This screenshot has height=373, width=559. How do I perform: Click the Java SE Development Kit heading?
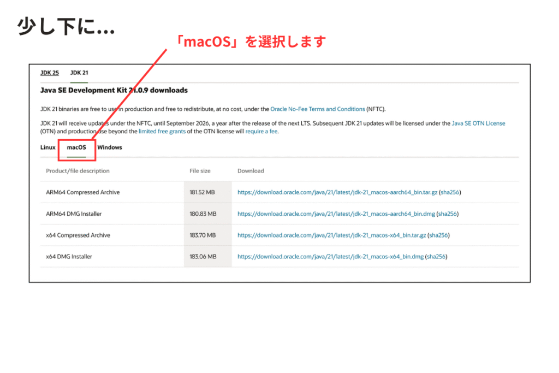point(114,90)
